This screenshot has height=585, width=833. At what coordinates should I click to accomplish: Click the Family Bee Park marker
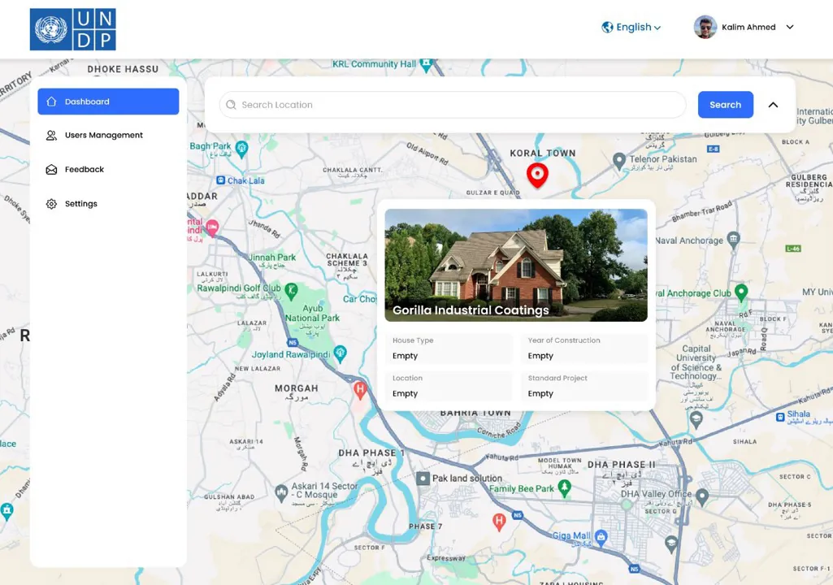click(x=564, y=487)
